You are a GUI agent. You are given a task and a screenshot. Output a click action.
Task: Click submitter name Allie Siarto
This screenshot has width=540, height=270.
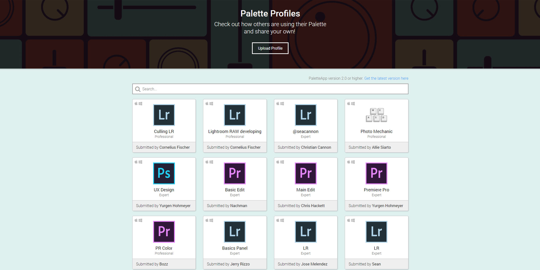point(381,147)
